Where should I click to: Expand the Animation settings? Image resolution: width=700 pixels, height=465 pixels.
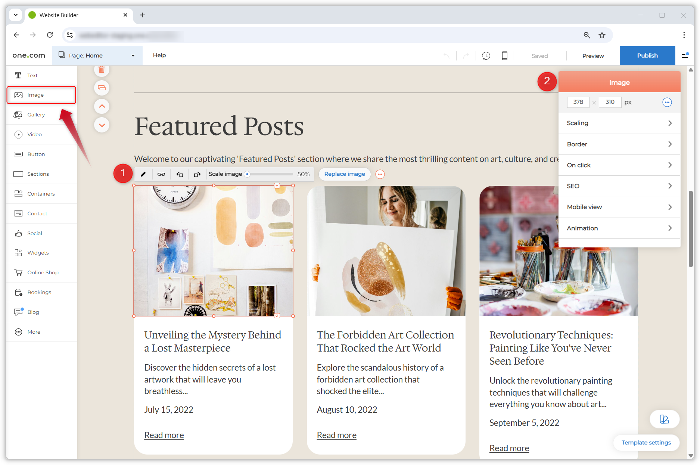(619, 228)
